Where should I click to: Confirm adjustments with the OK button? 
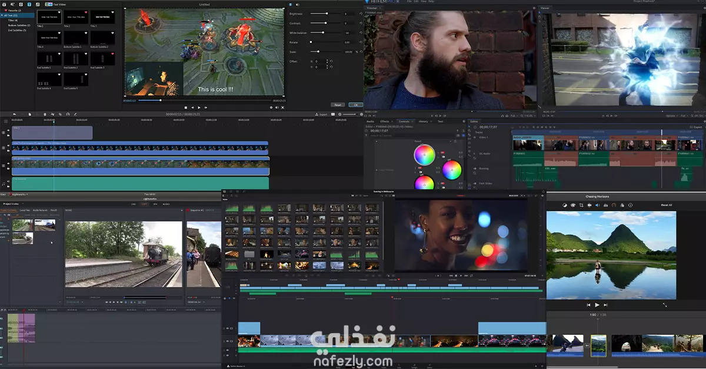[x=356, y=105]
